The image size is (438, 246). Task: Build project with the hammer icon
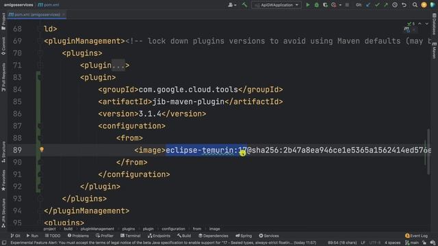click(x=244, y=5)
